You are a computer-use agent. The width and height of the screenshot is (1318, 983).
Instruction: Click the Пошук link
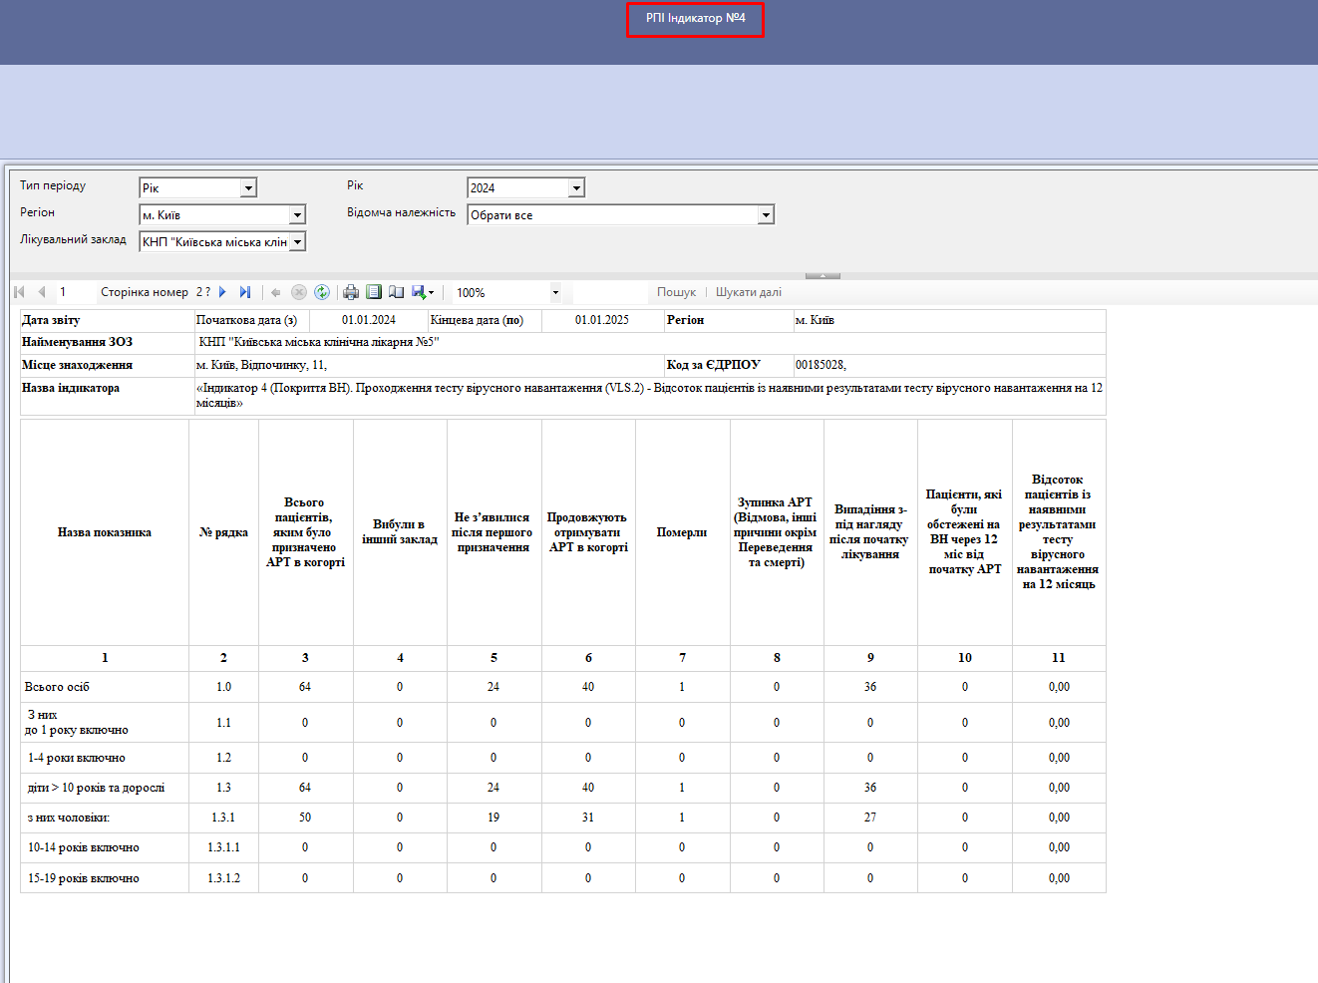[676, 292]
